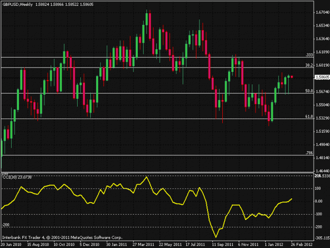Click the 50.0 Fibonacci level label

pyautogui.click(x=309, y=91)
